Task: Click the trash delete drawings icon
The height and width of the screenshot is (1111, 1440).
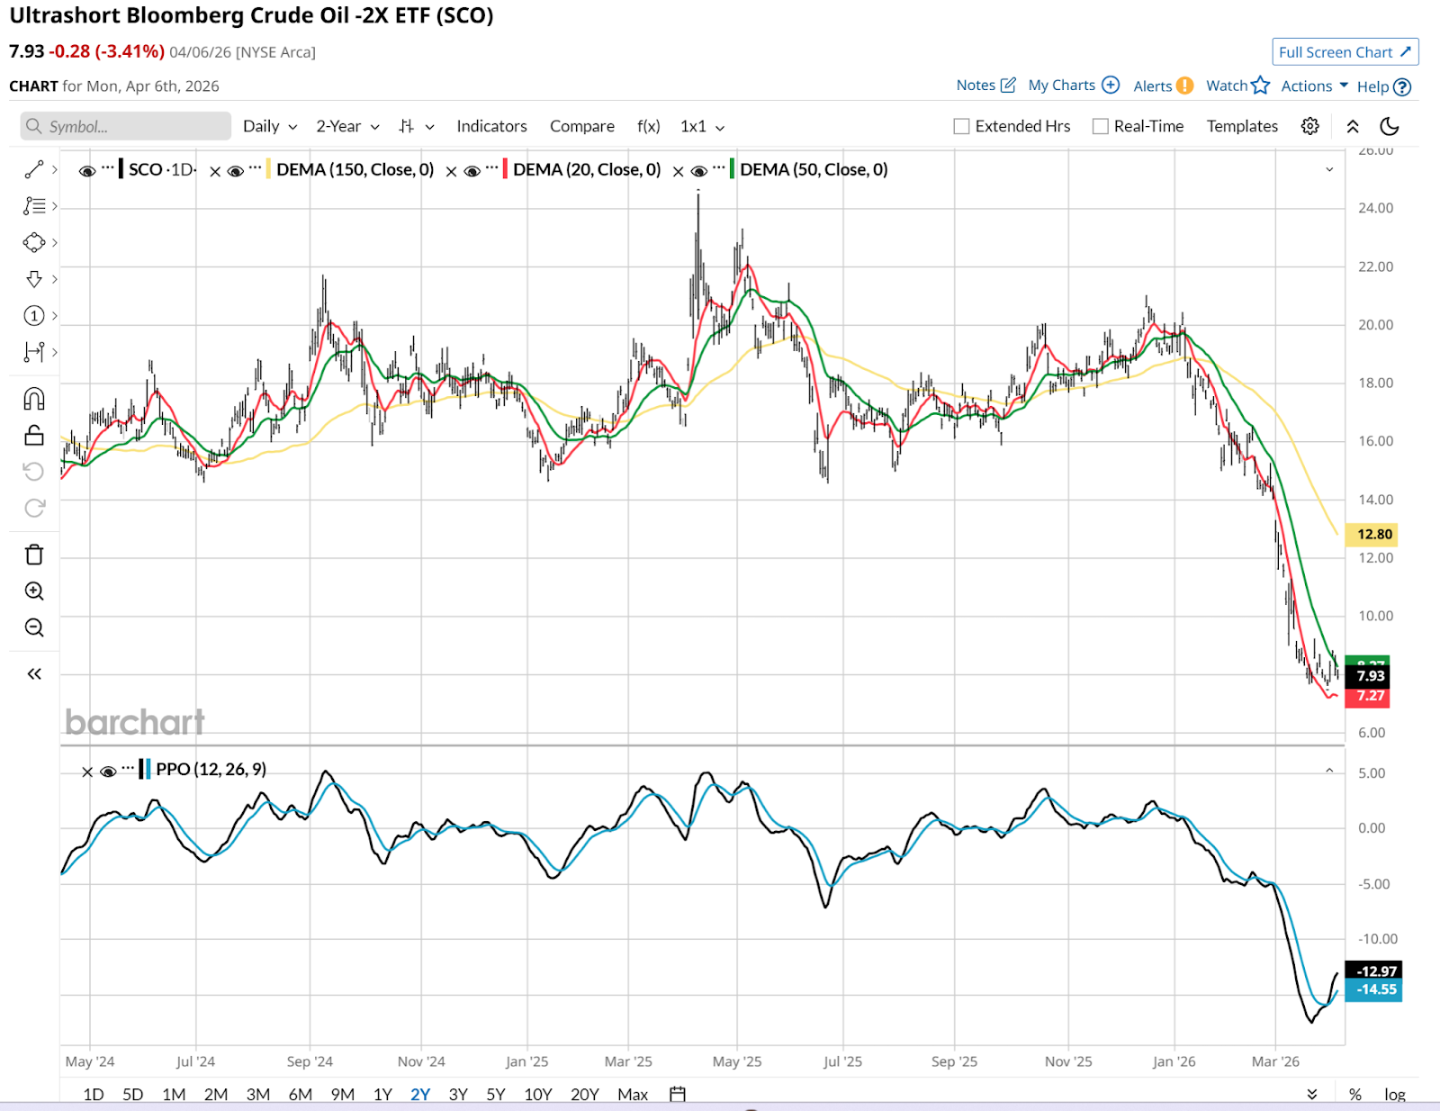Action: tap(34, 555)
